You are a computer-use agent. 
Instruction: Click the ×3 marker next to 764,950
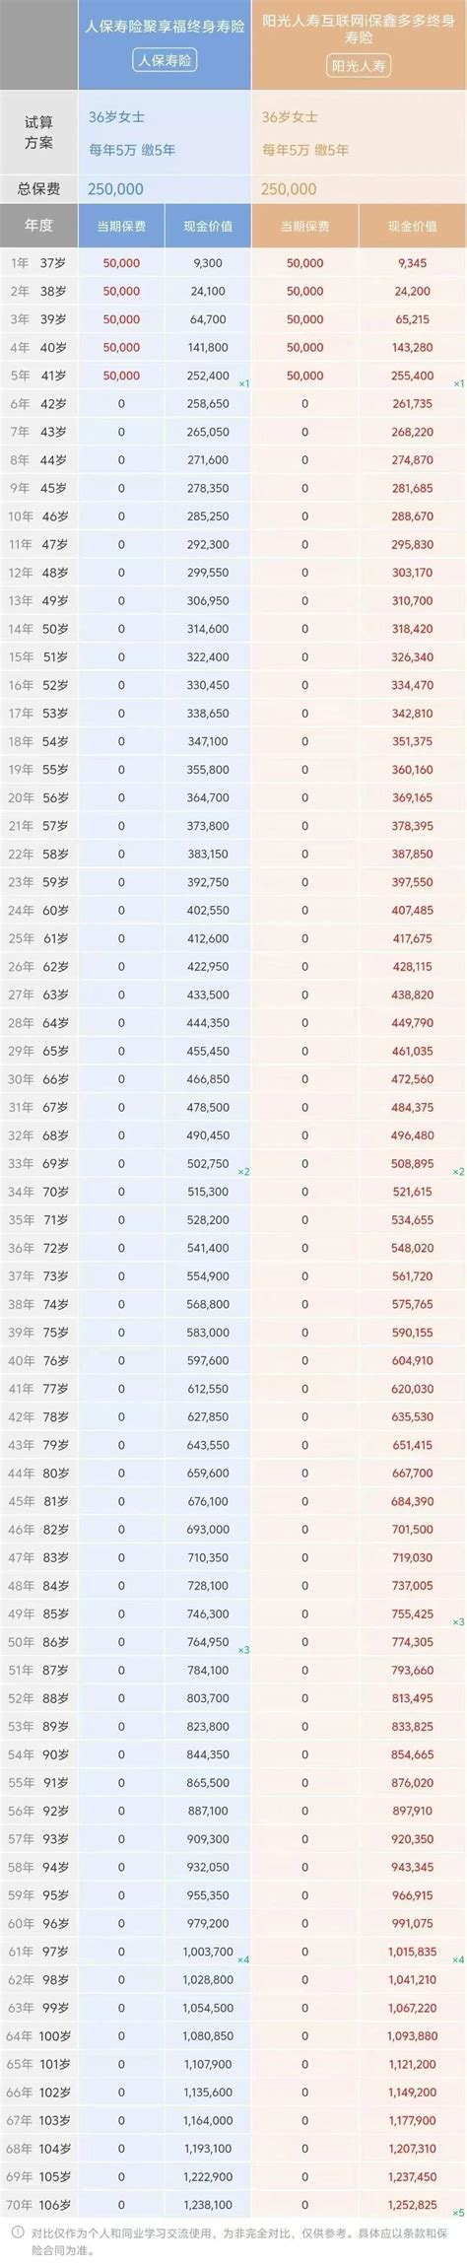pos(243,1649)
